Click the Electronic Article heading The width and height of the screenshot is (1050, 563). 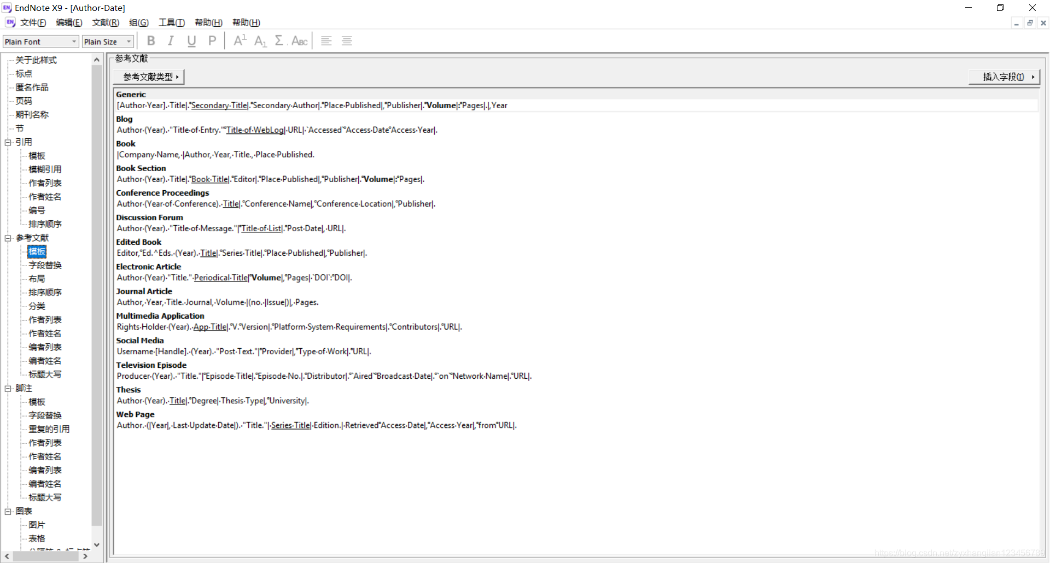coord(148,267)
